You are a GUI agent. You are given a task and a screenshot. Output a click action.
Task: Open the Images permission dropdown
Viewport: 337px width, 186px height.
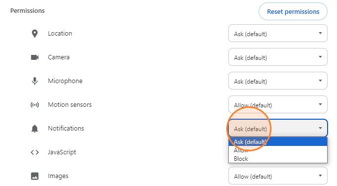click(277, 176)
